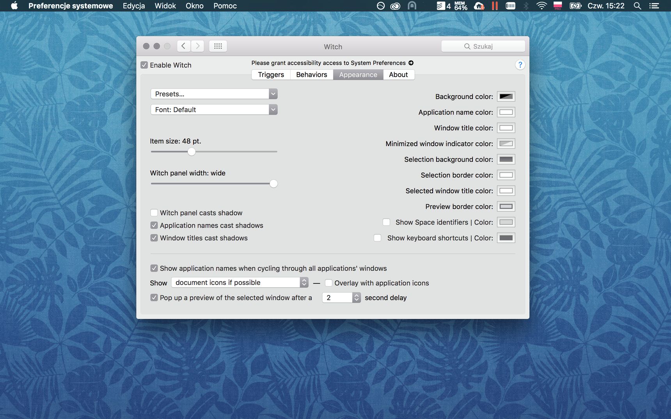
Task: Click the accessibility access arrow icon
Action: 411,63
